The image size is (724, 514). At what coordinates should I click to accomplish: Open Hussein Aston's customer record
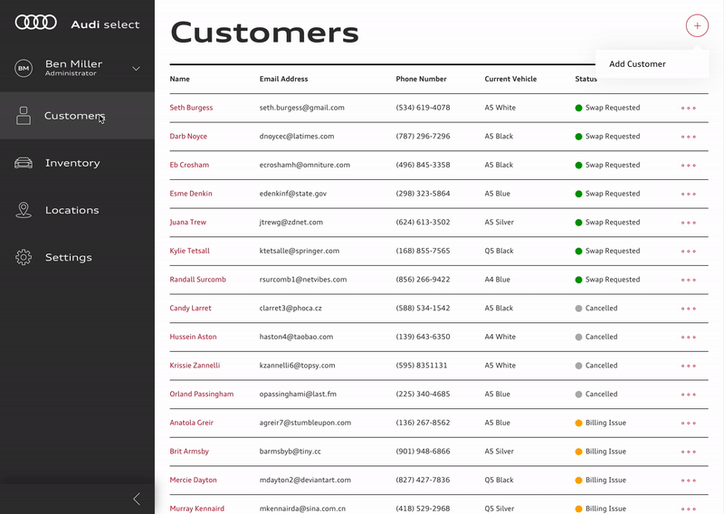tap(193, 337)
